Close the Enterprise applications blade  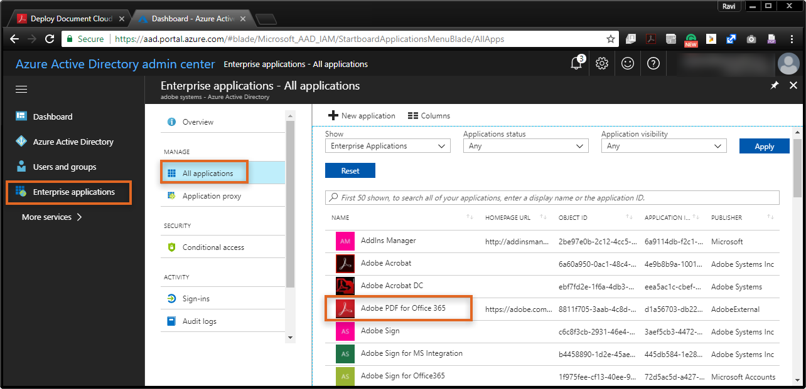pyautogui.click(x=793, y=85)
